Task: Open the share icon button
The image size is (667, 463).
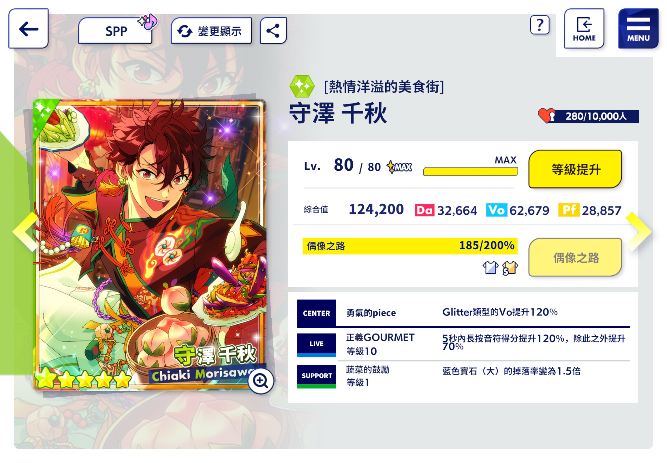Action: pos(273,31)
